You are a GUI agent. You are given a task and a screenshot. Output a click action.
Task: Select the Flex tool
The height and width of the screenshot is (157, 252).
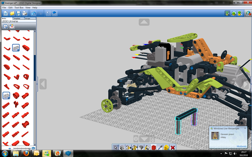tap(141, 147)
